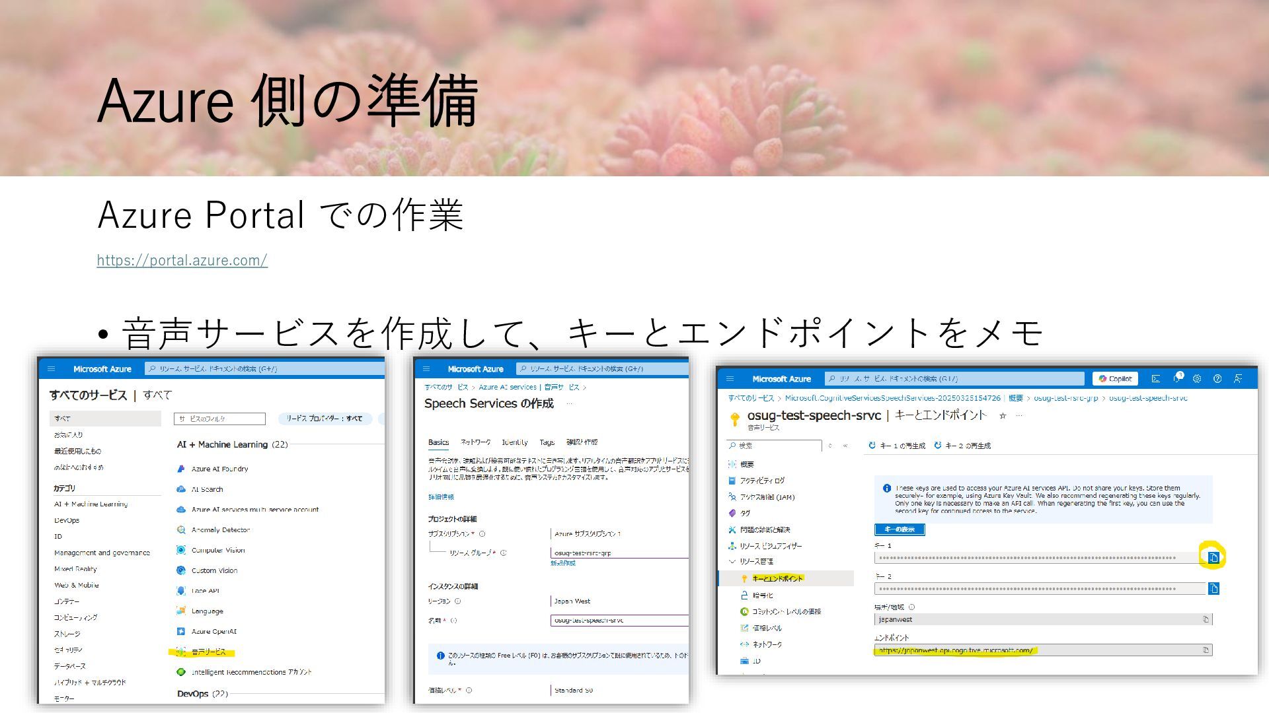The image size is (1269, 713).
Task: Select AI + Machine Learning category
Action: click(x=91, y=504)
